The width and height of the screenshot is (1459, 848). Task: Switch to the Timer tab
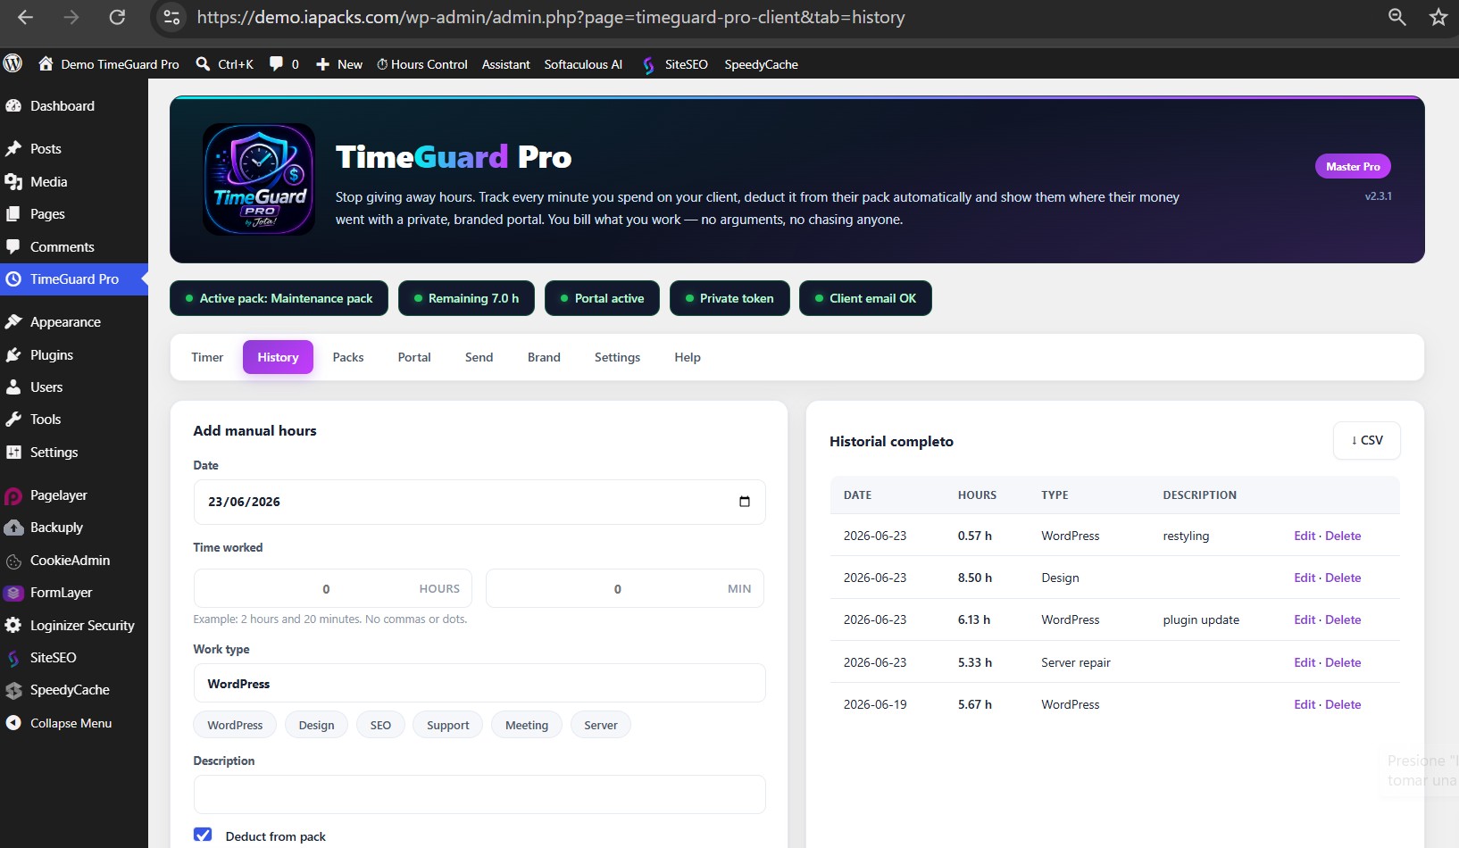point(207,357)
